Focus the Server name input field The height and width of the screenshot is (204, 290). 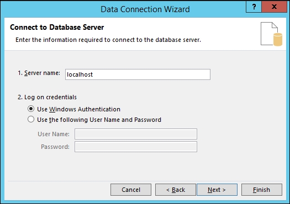point(138,74)
